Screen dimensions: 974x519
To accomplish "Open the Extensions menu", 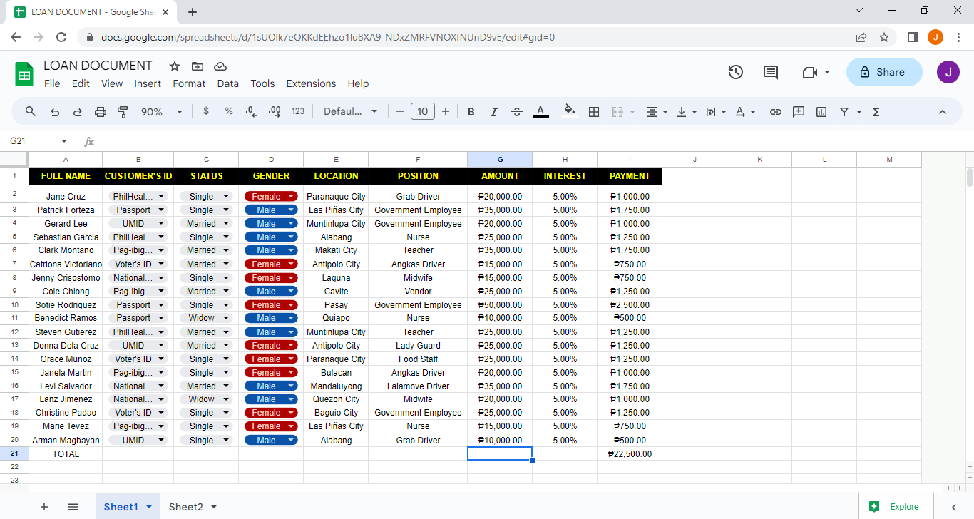I will click(x=311, y=83).
